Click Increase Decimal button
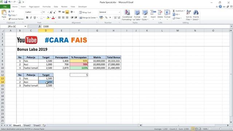 point(115,17)
